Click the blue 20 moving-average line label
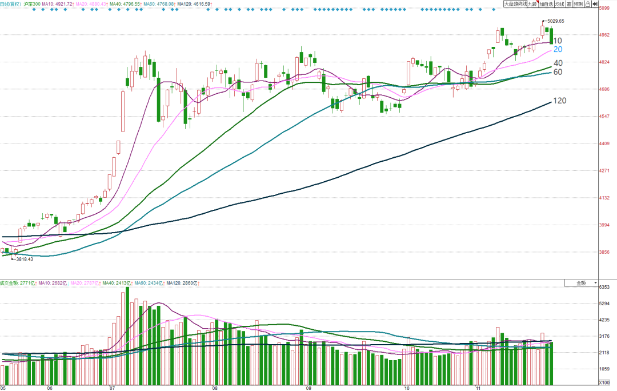The width and height of the screenshot is (617, 391). coord(558,49)
